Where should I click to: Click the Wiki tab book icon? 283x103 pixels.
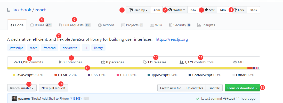pos(152,25)
